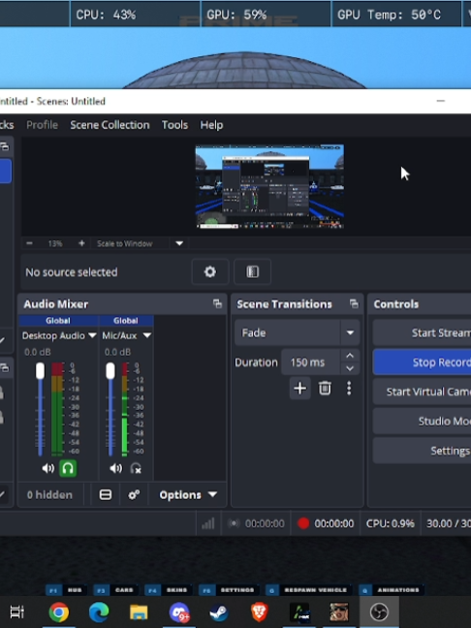Open Microsoft Edge from taskbar
471x628 pixels.
pyautogui.click(x=99, y=612)
